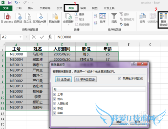Screen dimensions: 168x129
Task: Open the Undo history dropdown arrow
Action: point(20,2)
